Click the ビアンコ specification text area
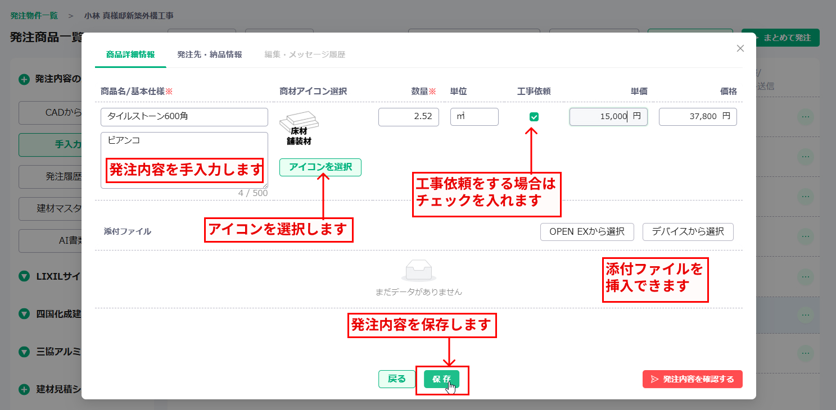The width and height of the screenshot is (836, 410). tap(184, 160)
